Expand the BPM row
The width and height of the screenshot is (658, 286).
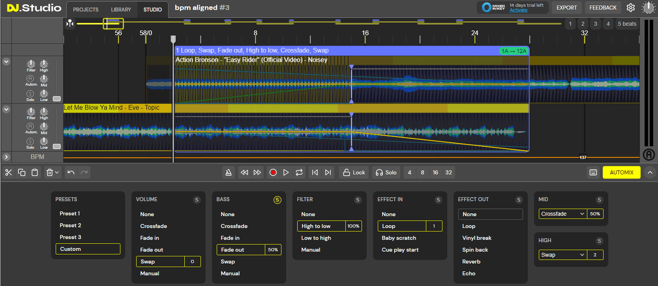[6, 156]
